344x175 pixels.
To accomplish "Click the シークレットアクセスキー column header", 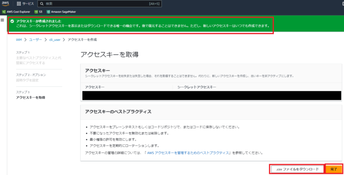I will 197,87.
